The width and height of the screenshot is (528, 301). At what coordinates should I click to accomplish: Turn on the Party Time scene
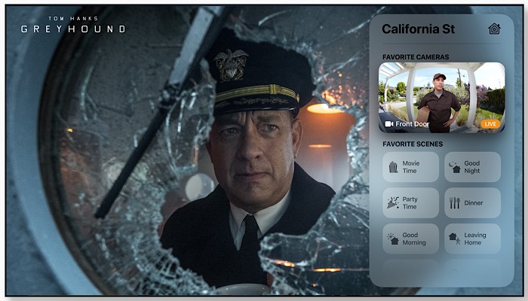410,203
